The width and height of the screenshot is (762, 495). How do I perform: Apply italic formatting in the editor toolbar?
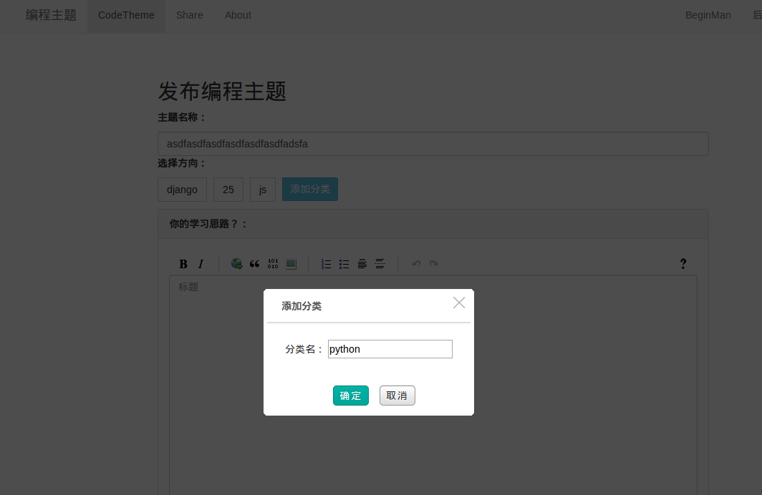pyautogui.click(x=201, y=264)
